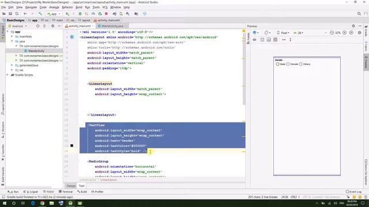Expand the generatedJava folder

click(x=12, y=65)
